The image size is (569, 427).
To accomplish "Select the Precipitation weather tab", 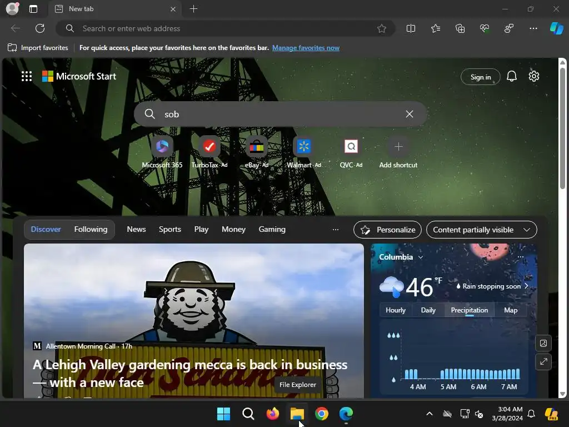I will [x=469, y=310].
